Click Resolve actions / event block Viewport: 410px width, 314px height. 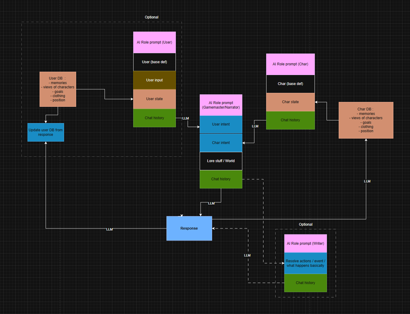pyautogui.click(x=305, y=263)
